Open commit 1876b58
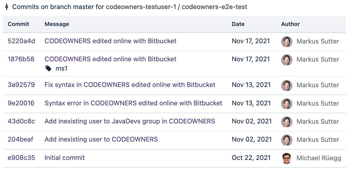Image resolution: width=349 pixels, height=171 pixels. [x=21, y=59]
